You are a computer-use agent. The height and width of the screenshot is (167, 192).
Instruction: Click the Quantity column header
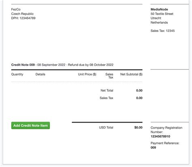17,74
